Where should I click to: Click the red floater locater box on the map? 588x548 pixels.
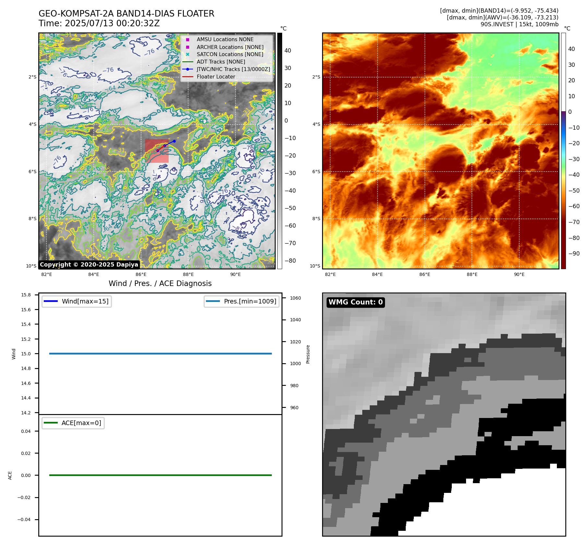point(157,151)
